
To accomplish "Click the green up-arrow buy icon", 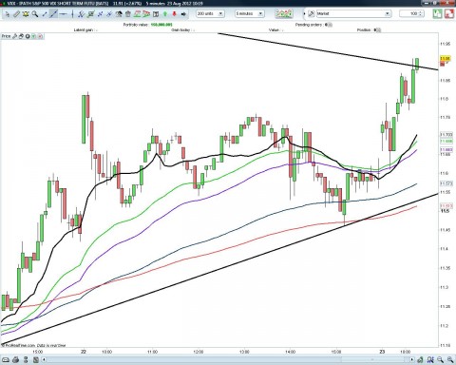I will pos(165,14).
